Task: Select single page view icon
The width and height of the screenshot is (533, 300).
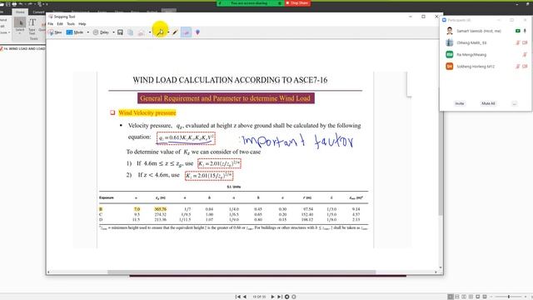Action: point(451,297)
